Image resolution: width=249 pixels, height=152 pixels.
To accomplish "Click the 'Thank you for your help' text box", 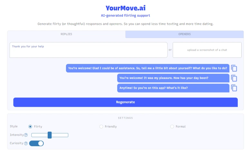I will [x=89, y=50].
